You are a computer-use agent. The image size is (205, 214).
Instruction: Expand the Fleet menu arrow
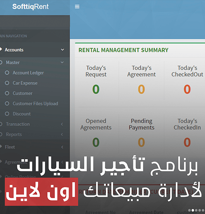pos(62,147)
